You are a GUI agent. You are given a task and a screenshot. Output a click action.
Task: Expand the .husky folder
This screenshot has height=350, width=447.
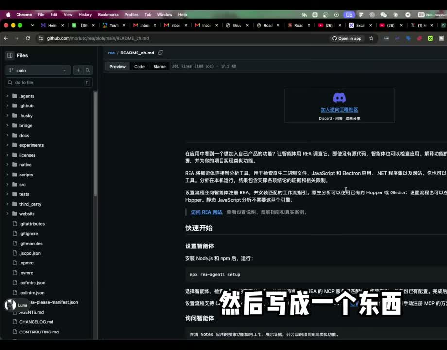pos(7,116)
